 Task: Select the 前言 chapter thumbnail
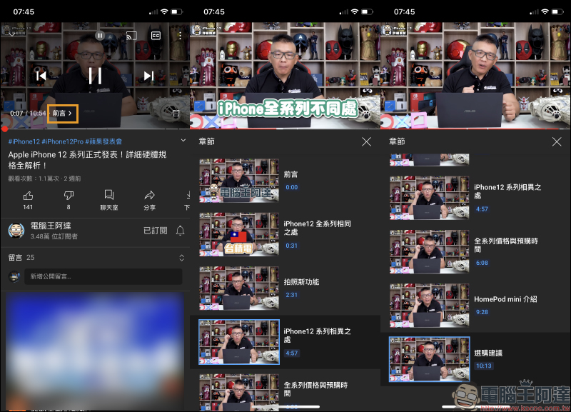click(x=239, y=181)
